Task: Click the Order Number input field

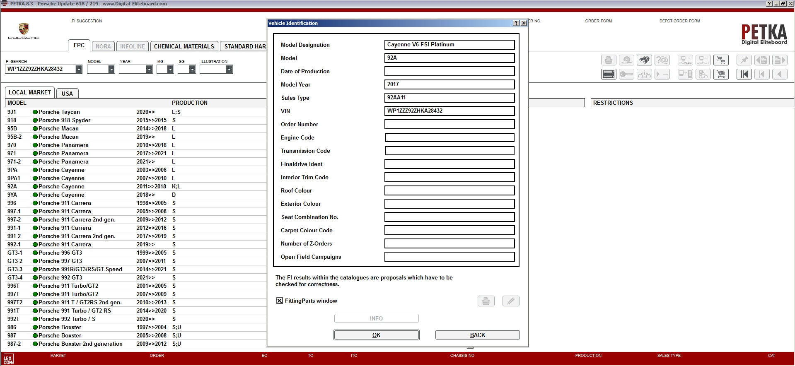Action: 449,124
